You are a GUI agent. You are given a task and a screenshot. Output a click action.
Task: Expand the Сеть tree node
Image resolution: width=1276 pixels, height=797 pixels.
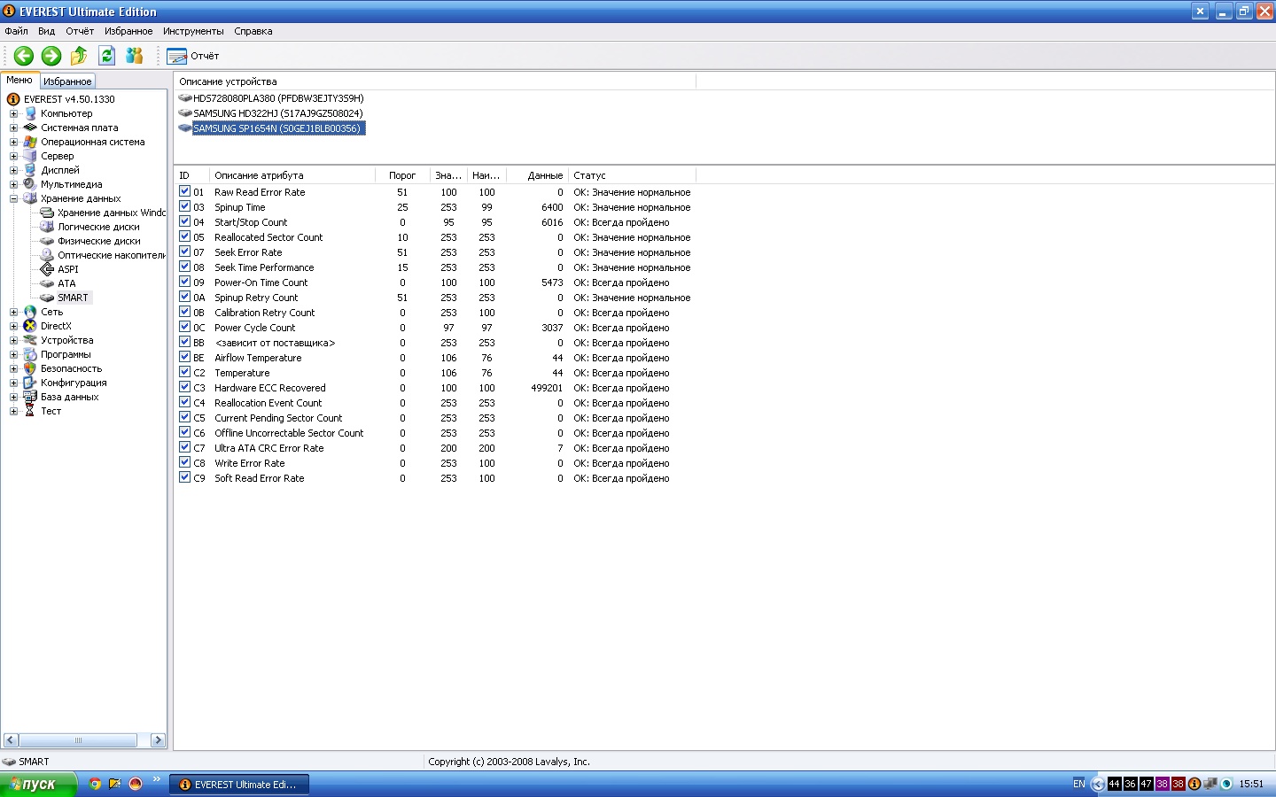[x=13, y=312]
